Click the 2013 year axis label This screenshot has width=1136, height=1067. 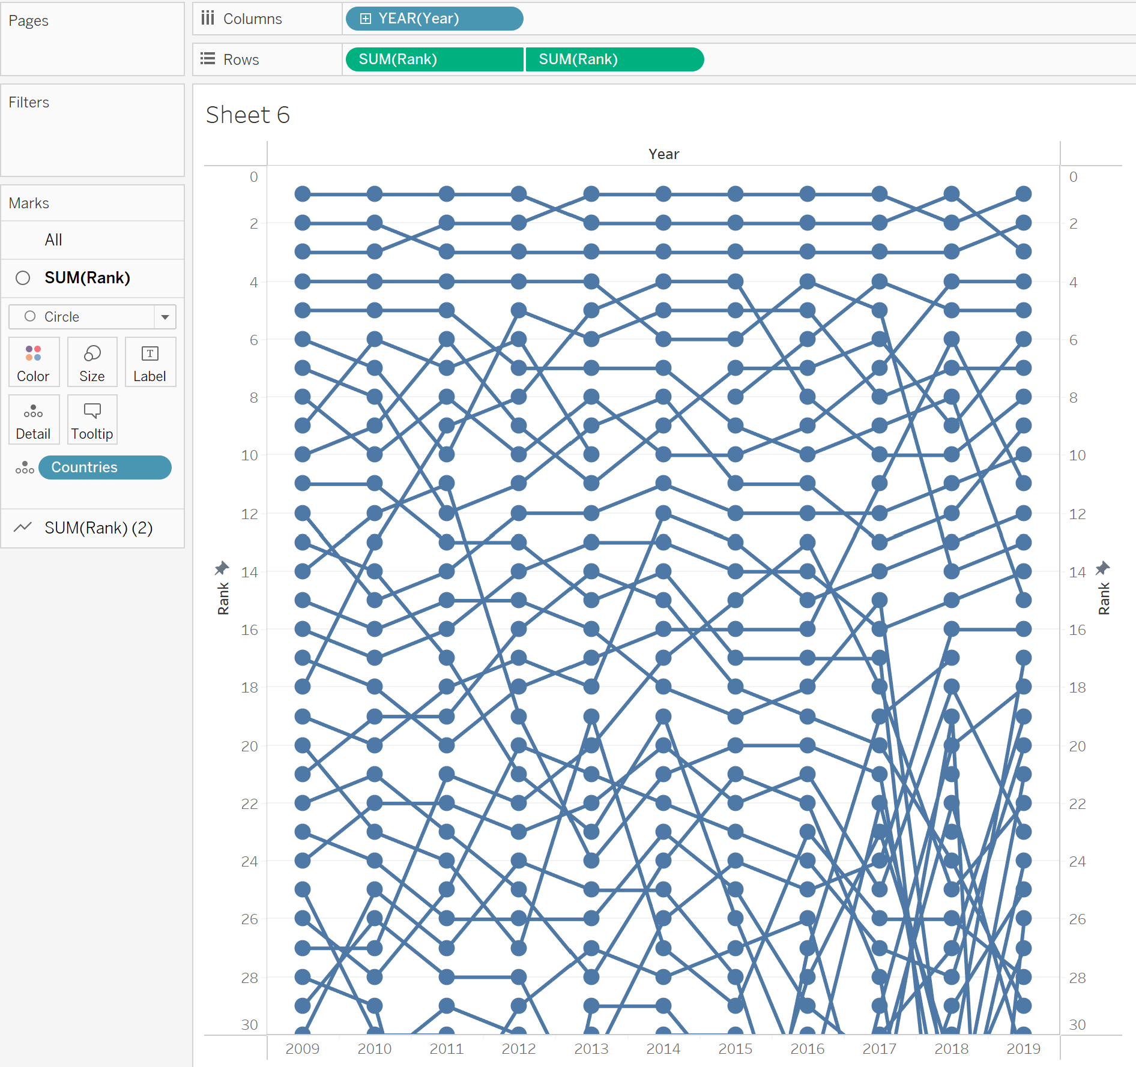[591, 1048]
